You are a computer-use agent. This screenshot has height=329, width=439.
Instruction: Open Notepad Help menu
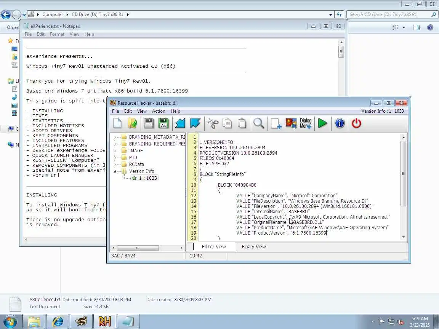tap(89, 34)
